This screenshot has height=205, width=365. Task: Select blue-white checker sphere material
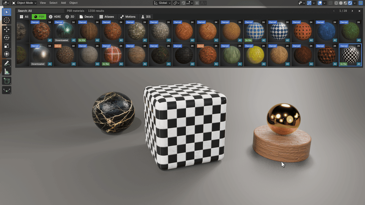tap(279, 32)
